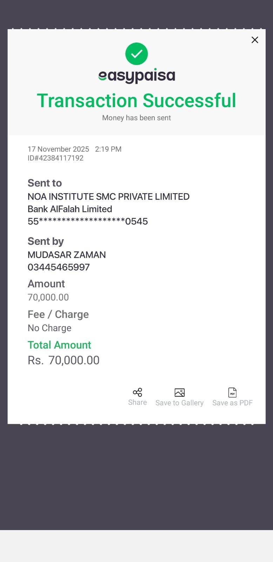The width and height of the screenshot is (273, 562).
Task: Close the transaction receipt with X
Action: pyautogui.click(x=255, y=40)
